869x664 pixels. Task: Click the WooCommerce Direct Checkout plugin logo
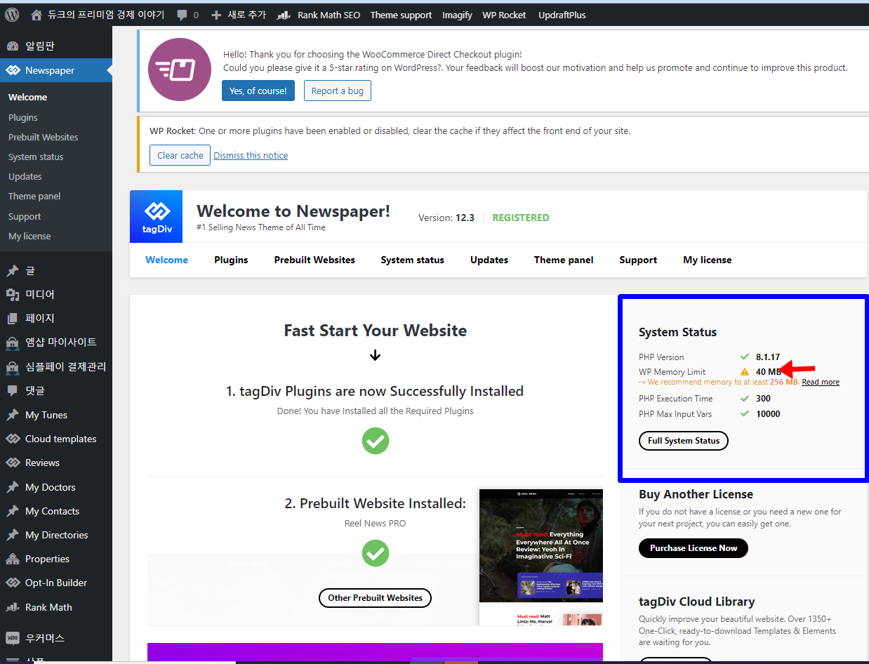[x=180, y=69]
